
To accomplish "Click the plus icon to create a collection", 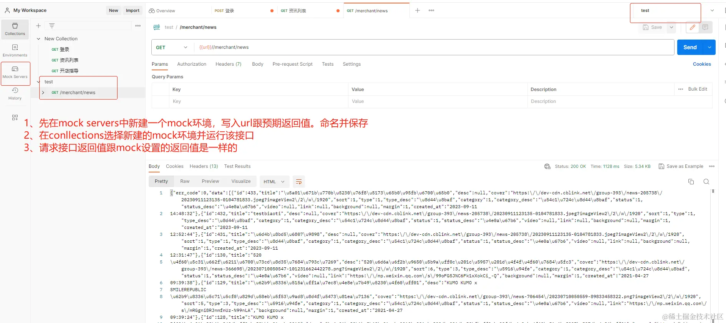I will pos(38,26).
